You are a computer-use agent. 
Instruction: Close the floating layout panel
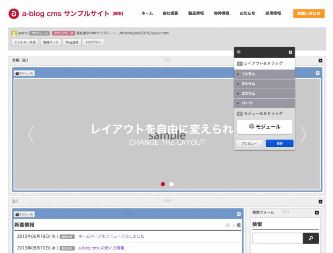[x=291, y=52]
